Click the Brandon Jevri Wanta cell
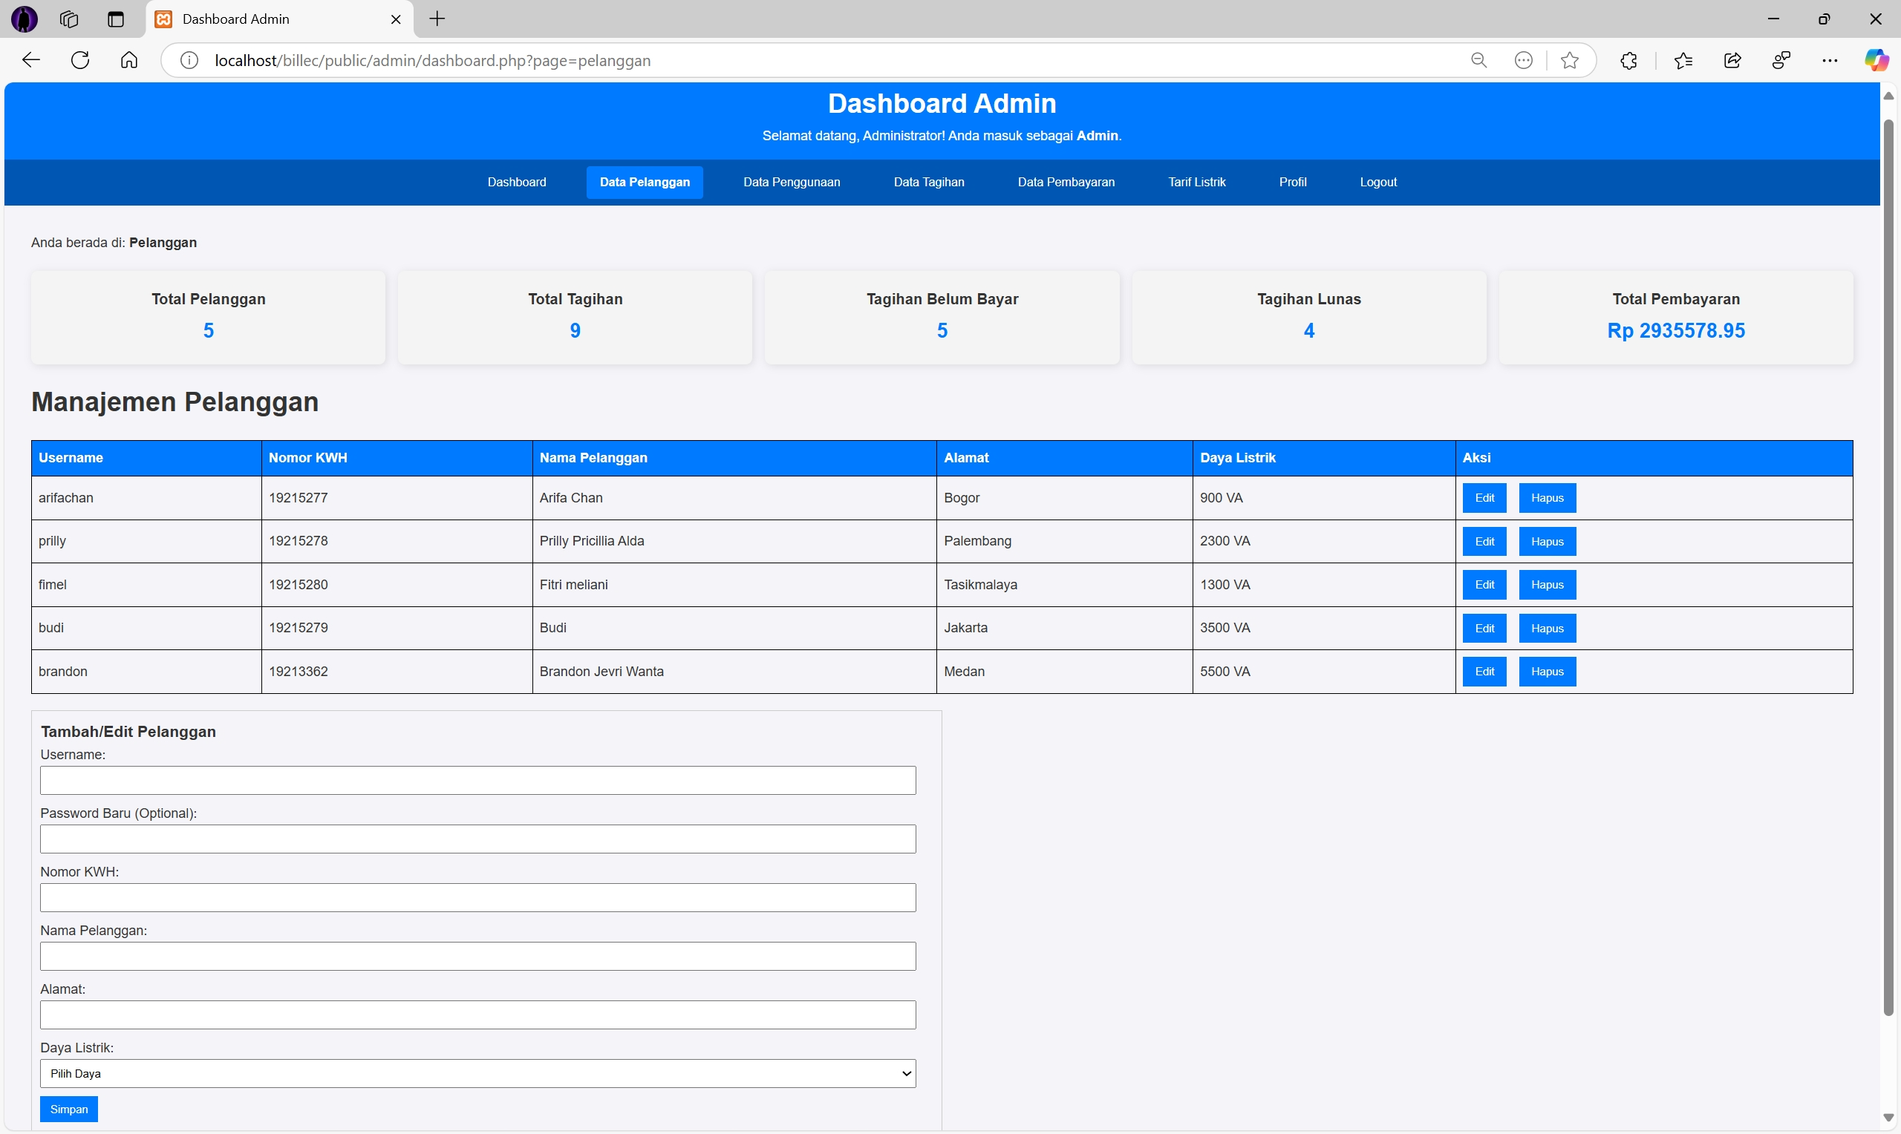This screenshot has width=1901, height=1134. [x=734, y=672]
